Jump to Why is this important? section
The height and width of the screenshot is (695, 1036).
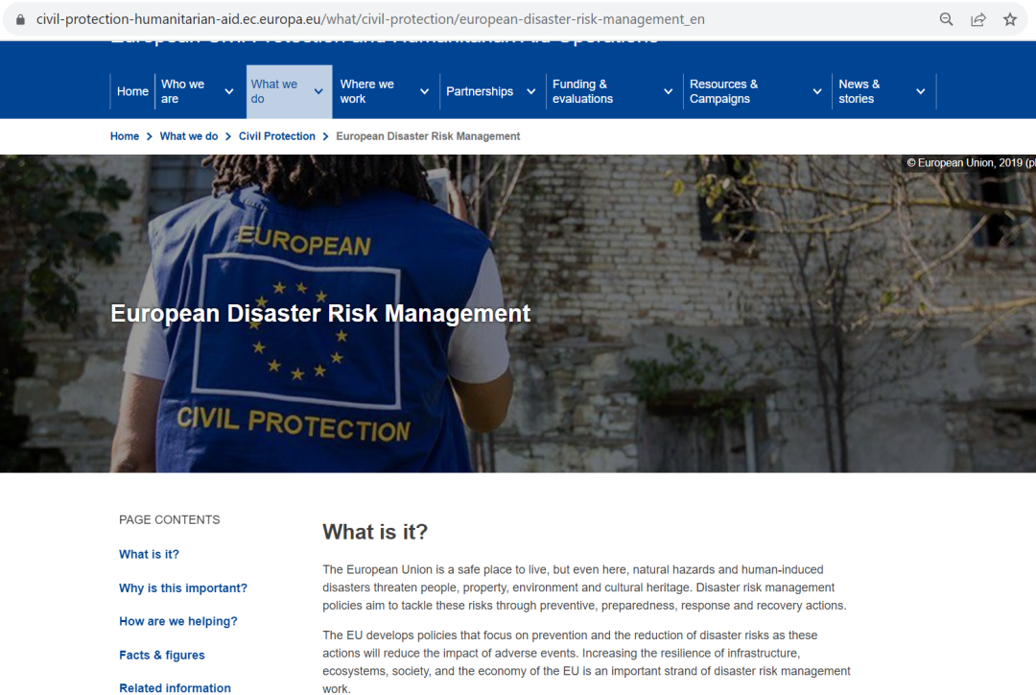[183, 587]
